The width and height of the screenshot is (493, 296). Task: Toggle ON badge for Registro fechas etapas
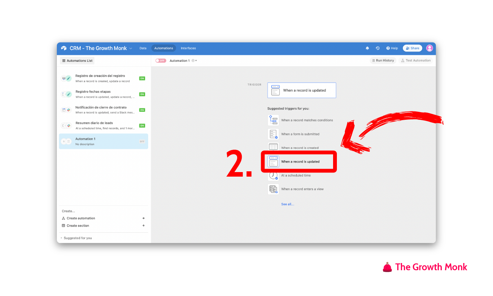(x=142, y=94)
